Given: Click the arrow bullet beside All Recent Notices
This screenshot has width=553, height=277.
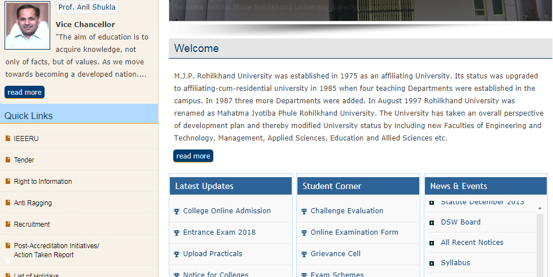Looking at the screenshot, I should point(432,243).
